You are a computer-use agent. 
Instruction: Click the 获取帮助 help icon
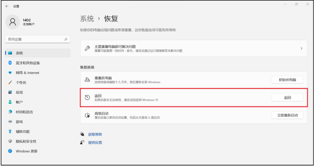(82, 134)
